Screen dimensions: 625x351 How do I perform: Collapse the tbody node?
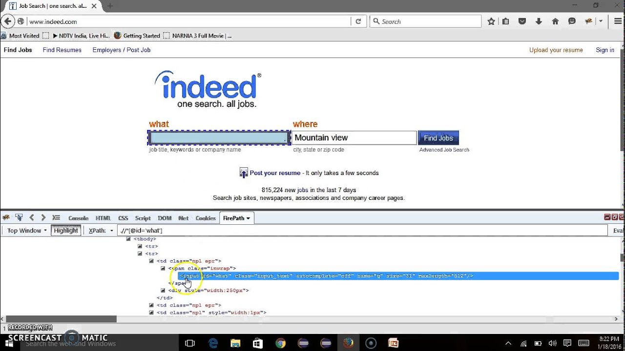pos(128,239)
